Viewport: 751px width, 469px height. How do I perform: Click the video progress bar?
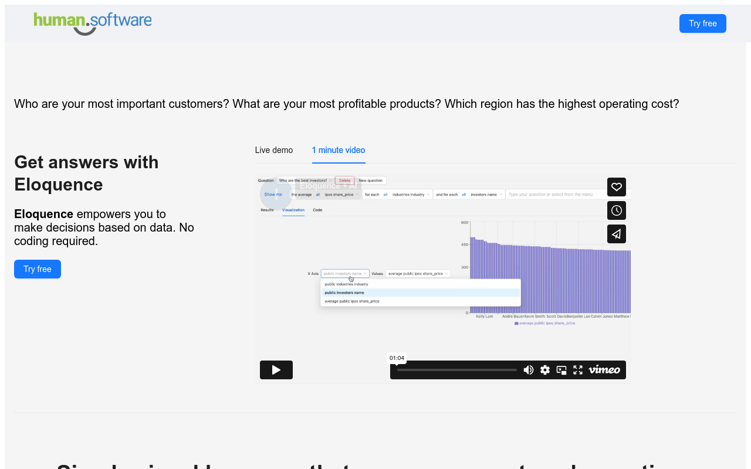coord(457,370)
